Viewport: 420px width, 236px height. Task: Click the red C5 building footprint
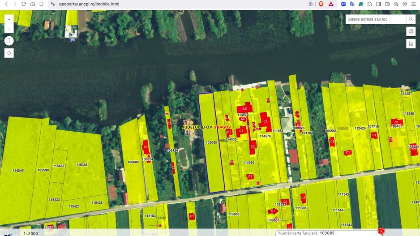click(244, 108)
